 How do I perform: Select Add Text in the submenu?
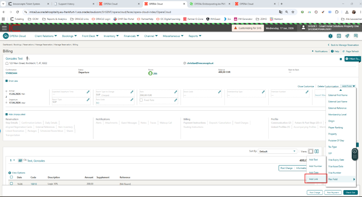(314, 160)
